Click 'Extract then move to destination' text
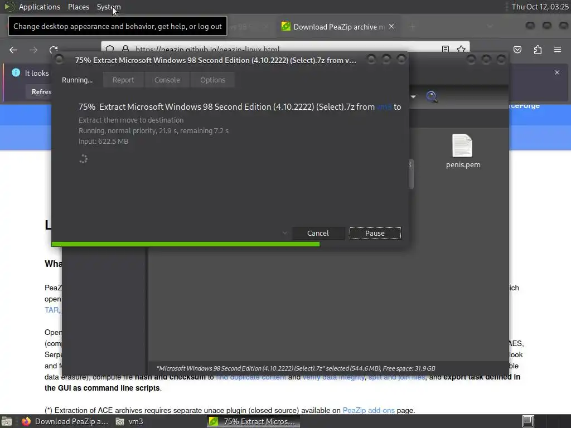571x428 pixels. pyautogui.click(x=131, y=120)
